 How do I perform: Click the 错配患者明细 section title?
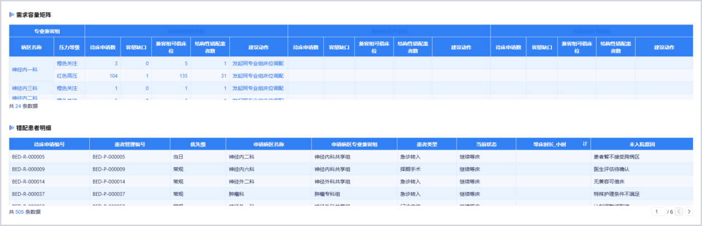[34, 128]
